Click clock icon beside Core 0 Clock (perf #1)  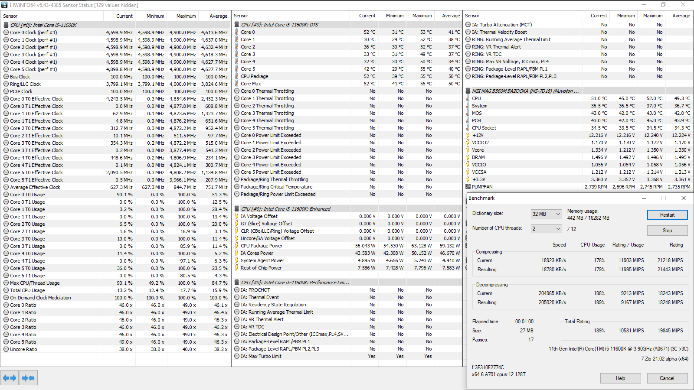pyautogui.click(x=6, y=32)
